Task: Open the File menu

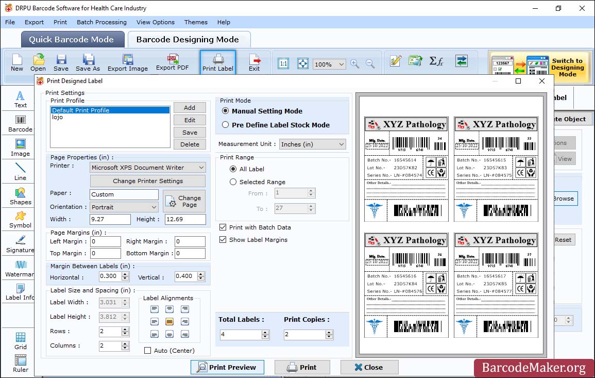Action: pos(10,22)
